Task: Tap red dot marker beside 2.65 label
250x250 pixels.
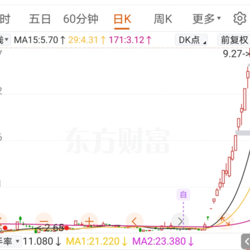Action: (x=66, y=228)
